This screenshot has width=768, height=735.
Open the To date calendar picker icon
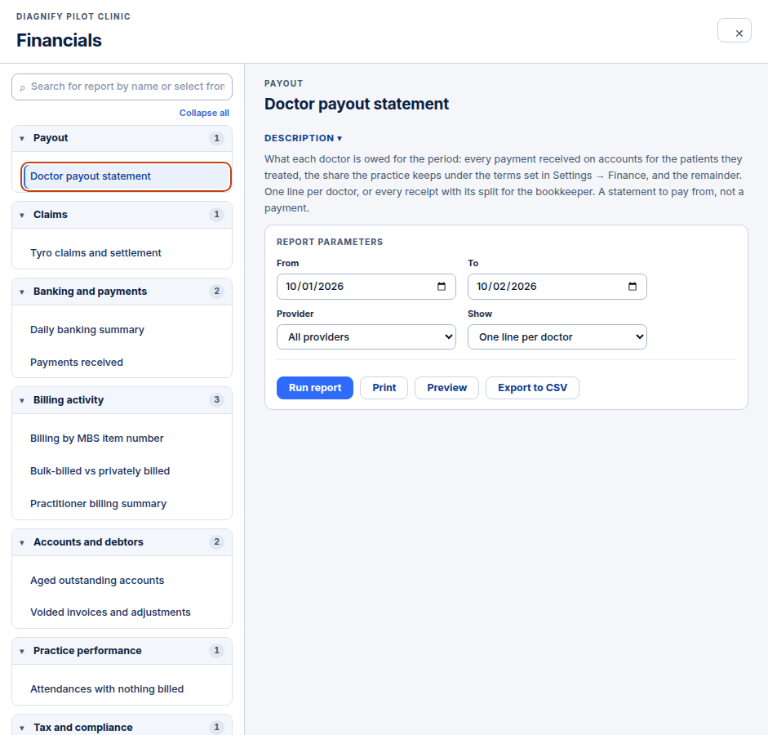(633, 287)
